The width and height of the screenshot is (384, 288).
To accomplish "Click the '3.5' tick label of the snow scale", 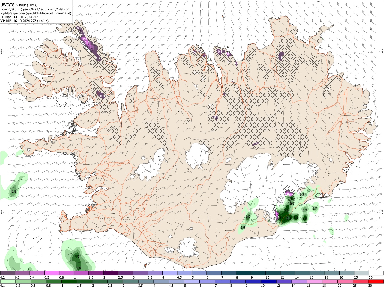I will pyautogui.click(x=150, y=277).
